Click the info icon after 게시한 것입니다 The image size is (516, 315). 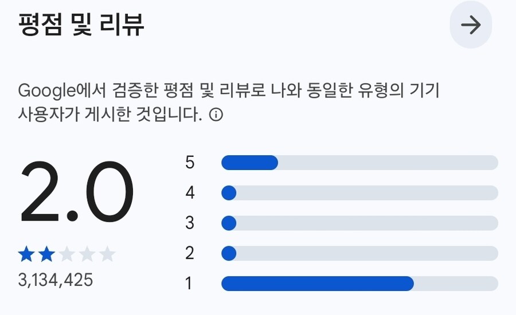[x=216, y=115]
